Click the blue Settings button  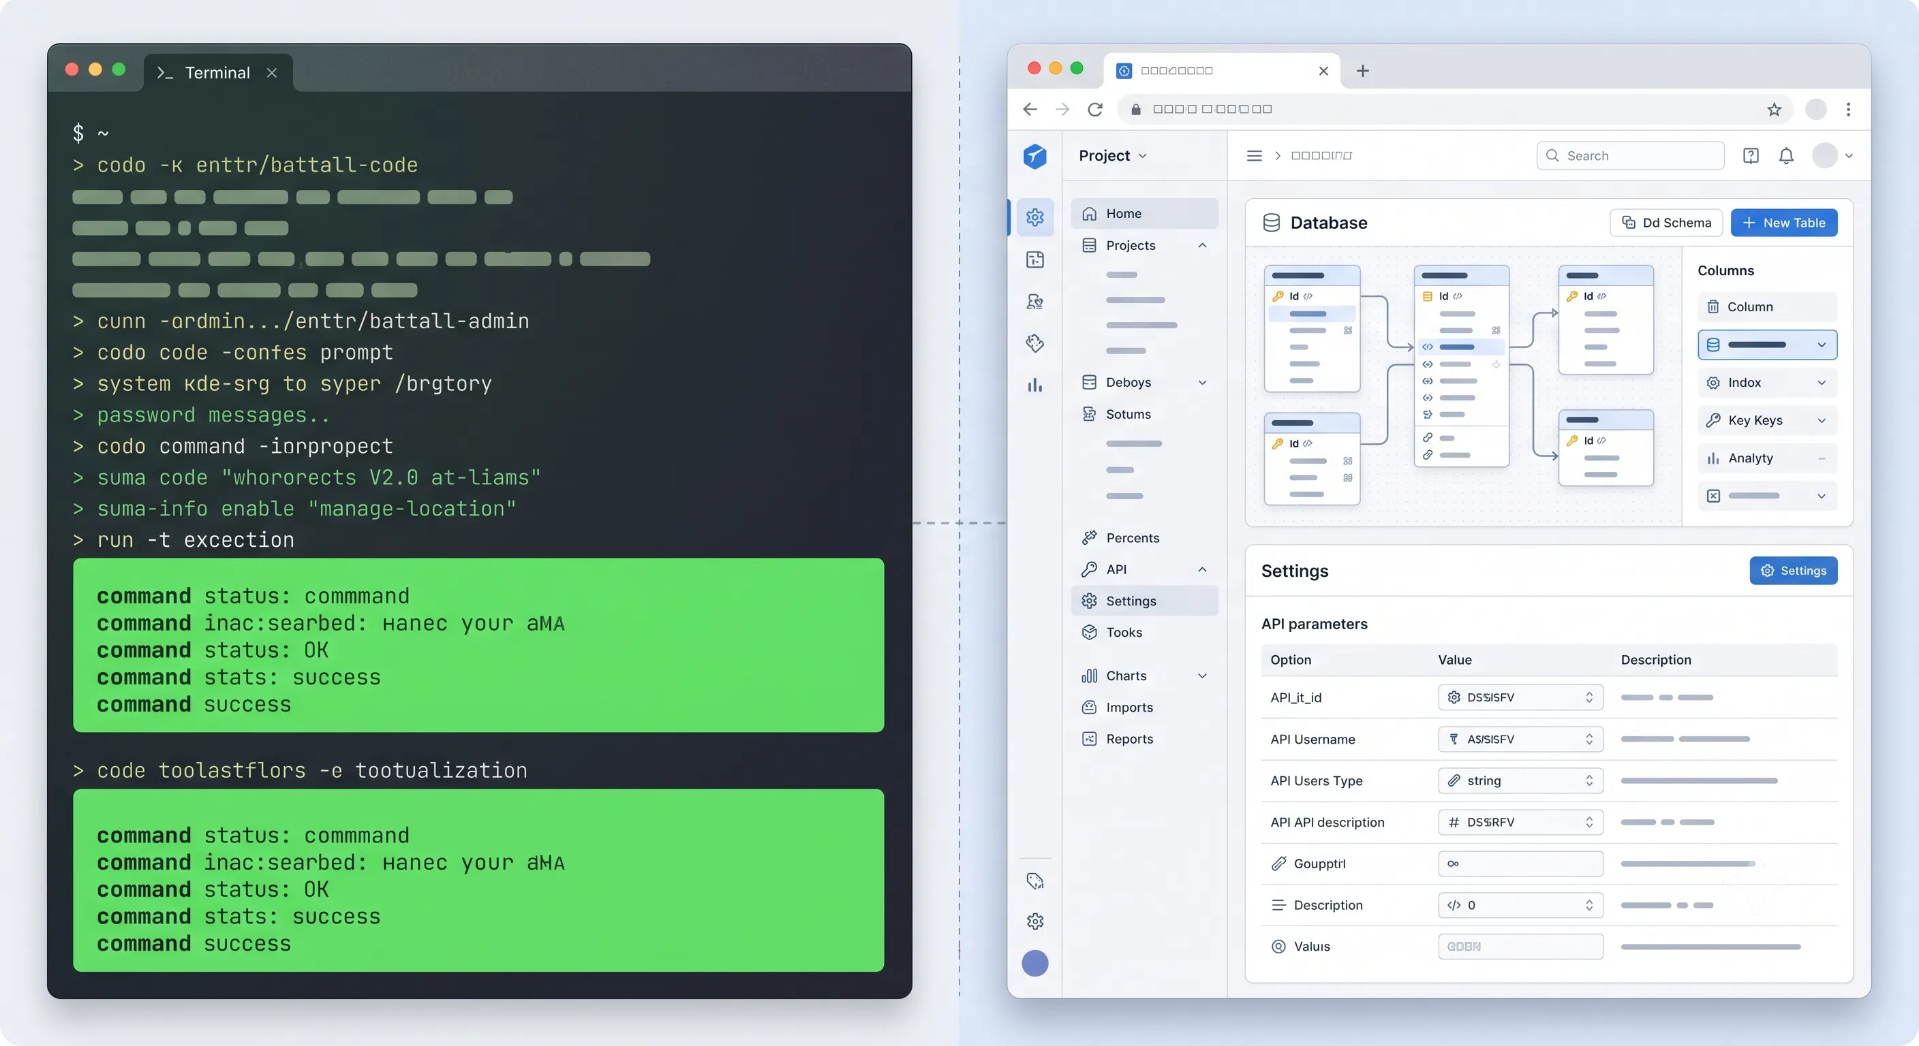click(x=1793, y=571)
